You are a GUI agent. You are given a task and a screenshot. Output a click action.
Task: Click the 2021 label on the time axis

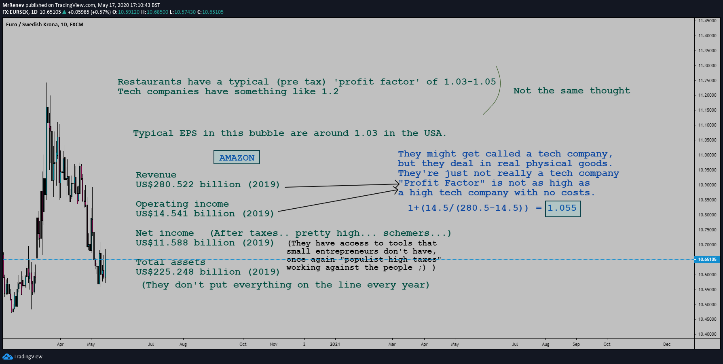(x=335, y=344)
